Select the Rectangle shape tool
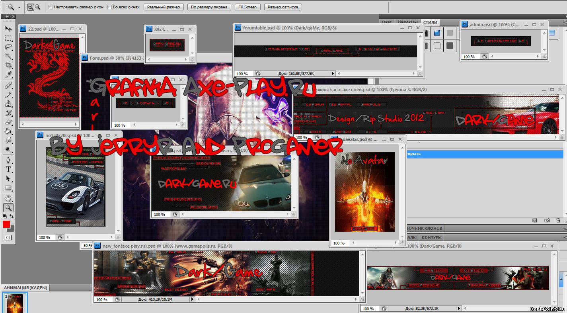This screenshot has width=567, height=313. [8, 188]
